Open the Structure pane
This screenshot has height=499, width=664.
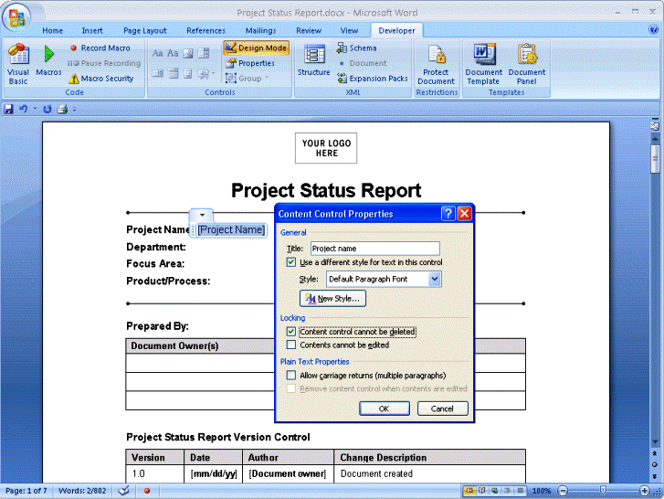314,60
